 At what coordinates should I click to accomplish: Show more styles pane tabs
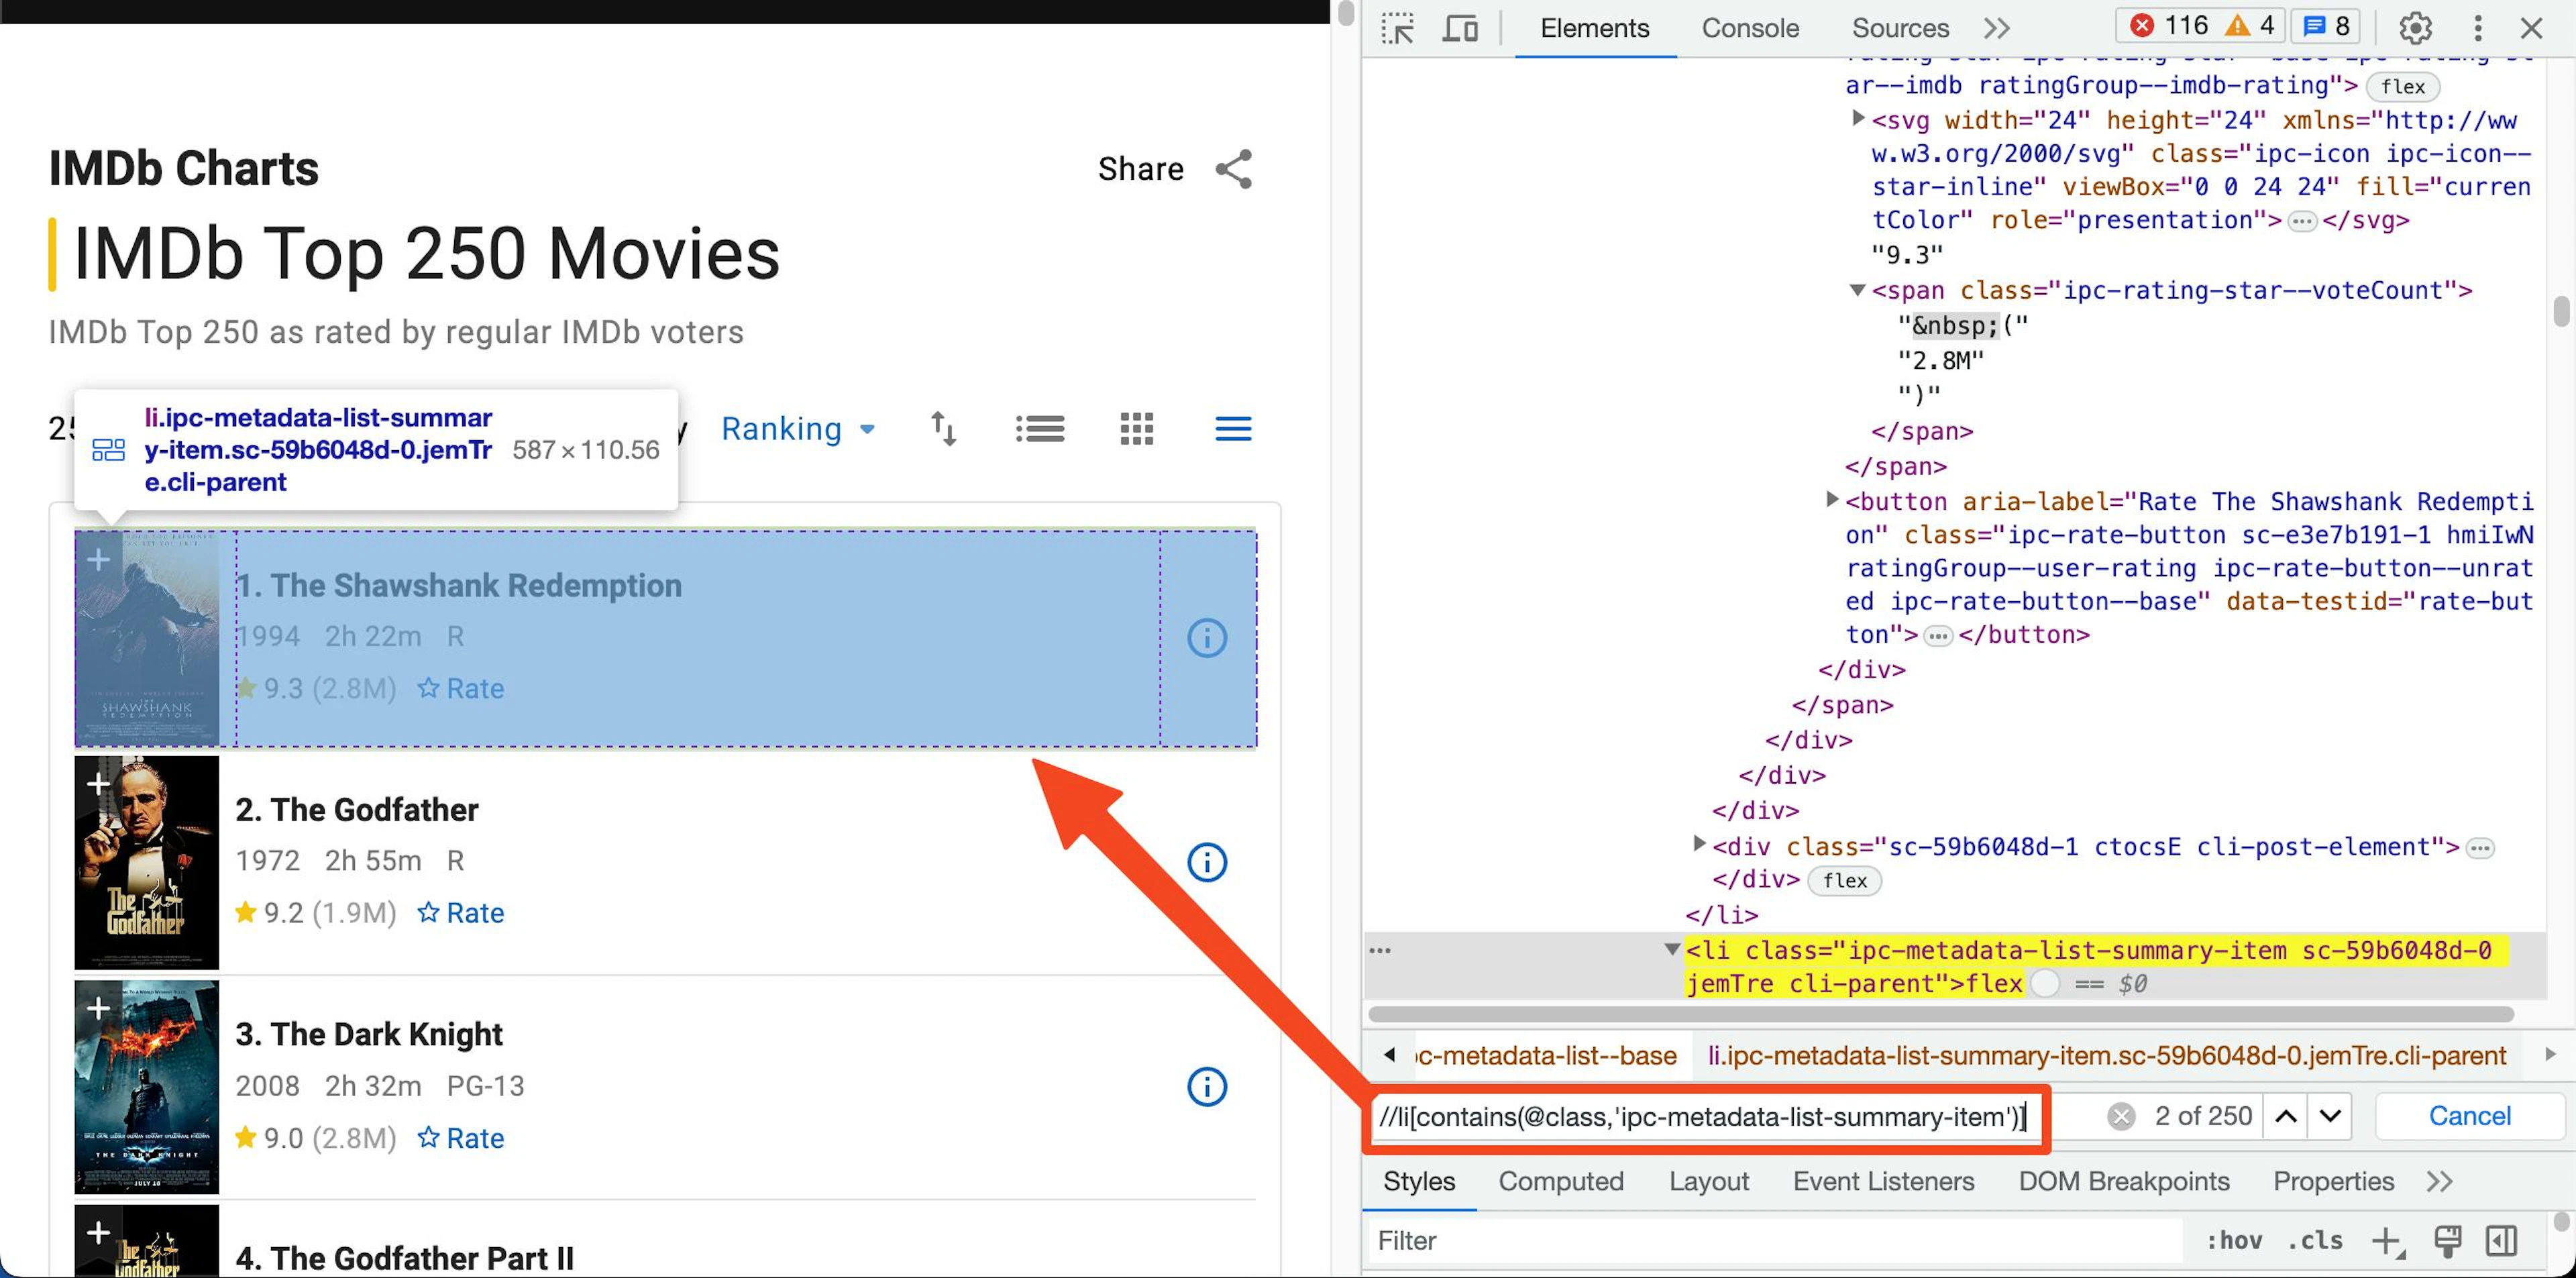[x=2440, y=1181]
